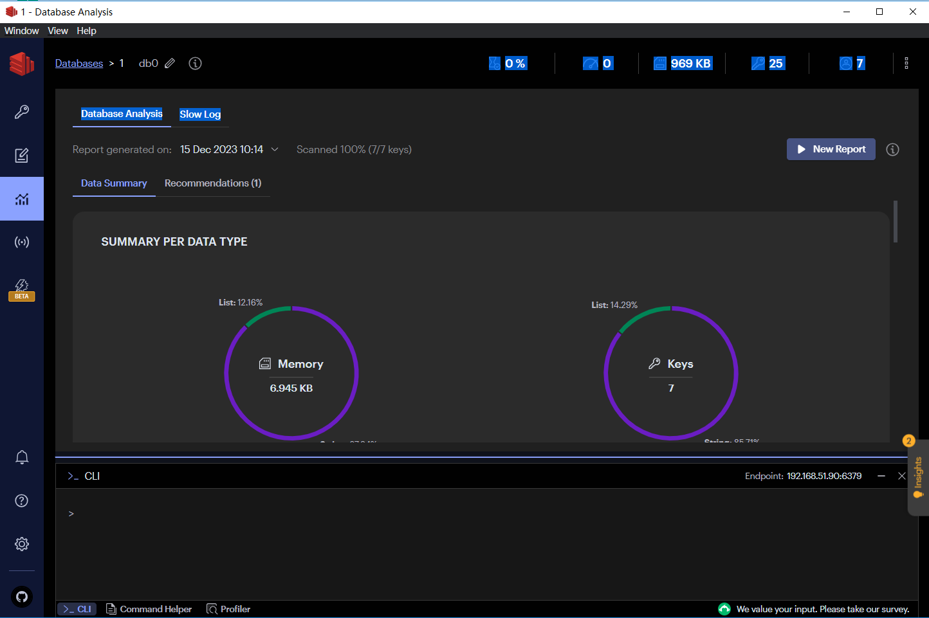Open the settings gear icon in sidebar

22,544
